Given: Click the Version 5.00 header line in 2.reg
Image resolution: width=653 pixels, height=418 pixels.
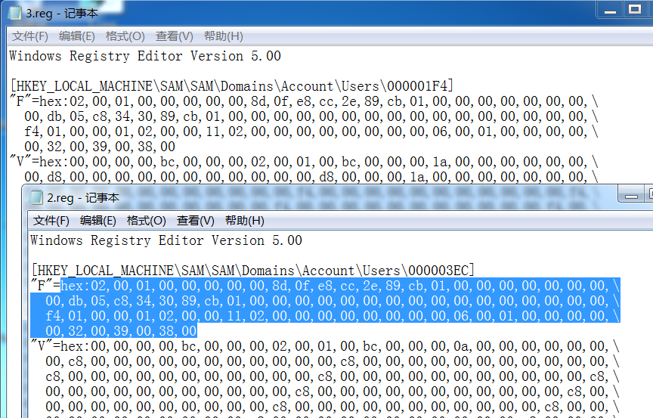Looking at the screenshot, I should click(x=166, y=240).
